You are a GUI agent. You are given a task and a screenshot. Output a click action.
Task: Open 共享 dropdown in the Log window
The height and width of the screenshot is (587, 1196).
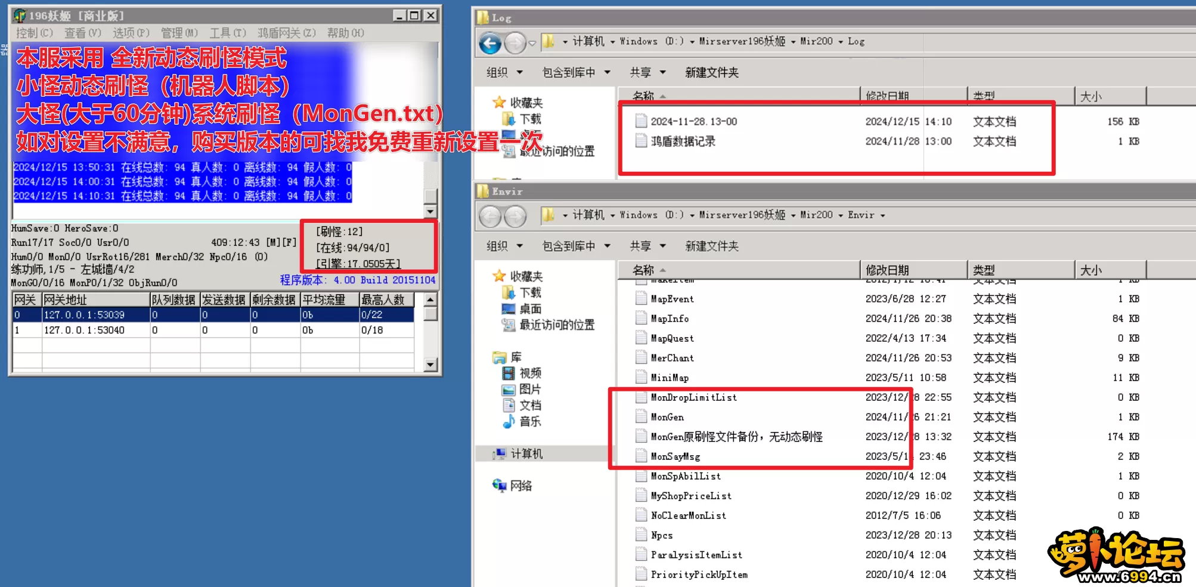coord(647,72)
